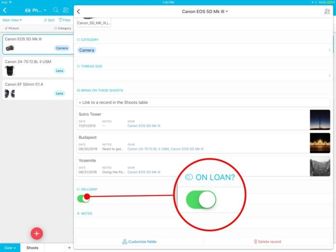Go back using the record panel chevron
Image resolution: width=336 pixels, height=252 pixels.
78,12
